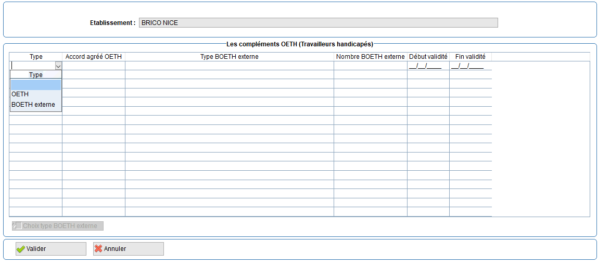Click the Type BOETH externe column header
This screenshot has width=610, height=265.
coord(230,57)
